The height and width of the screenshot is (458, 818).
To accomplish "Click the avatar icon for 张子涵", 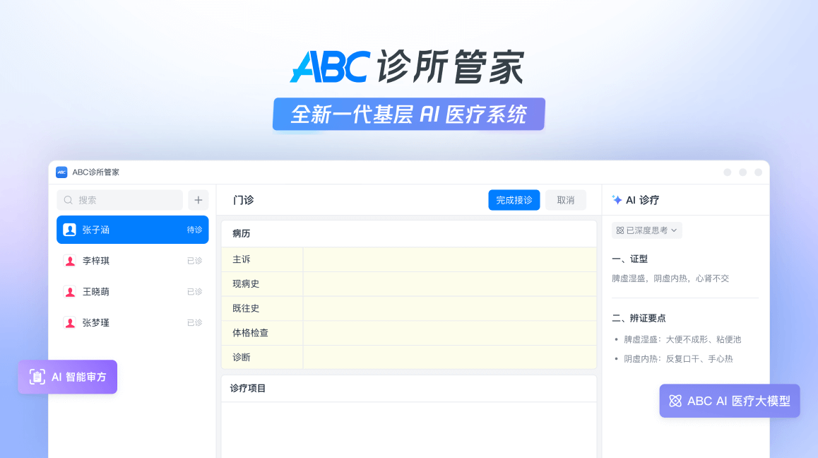I will click(x=69, y=230).
